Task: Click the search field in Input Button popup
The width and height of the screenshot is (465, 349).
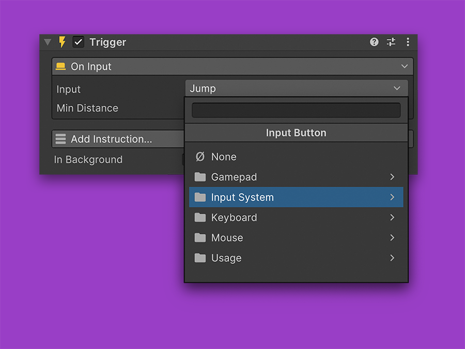Action: coord(296,110)
